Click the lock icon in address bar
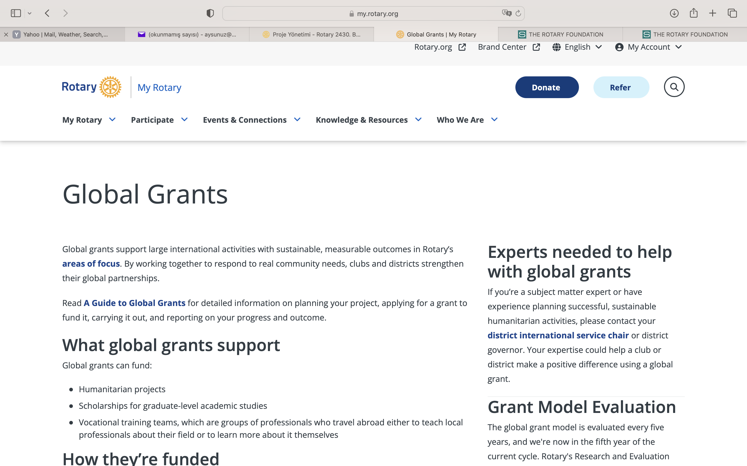Screen dimensions: 747x466 (x=352, y=13)
